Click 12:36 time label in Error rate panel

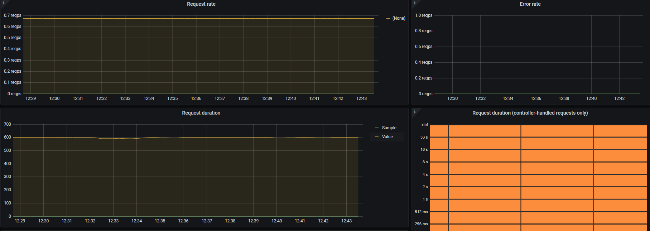(x=536, y=98)
